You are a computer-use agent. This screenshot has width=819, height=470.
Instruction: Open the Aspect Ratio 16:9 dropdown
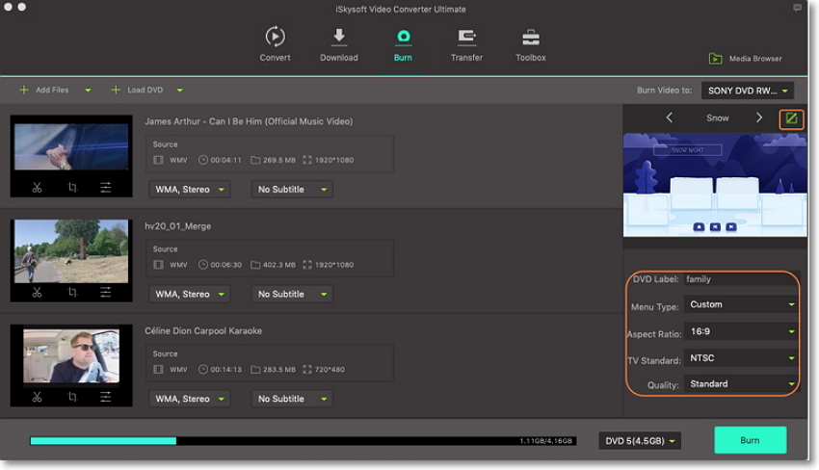[742, 331]
